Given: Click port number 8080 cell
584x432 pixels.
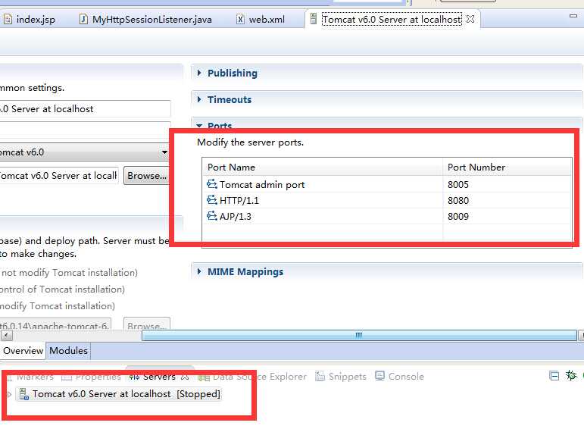Looking at the screenshot, I should coord(458,201).
